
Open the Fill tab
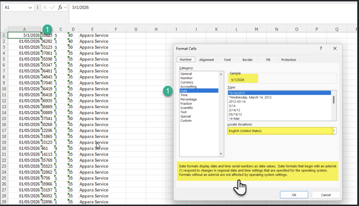[x=268, y=60]
